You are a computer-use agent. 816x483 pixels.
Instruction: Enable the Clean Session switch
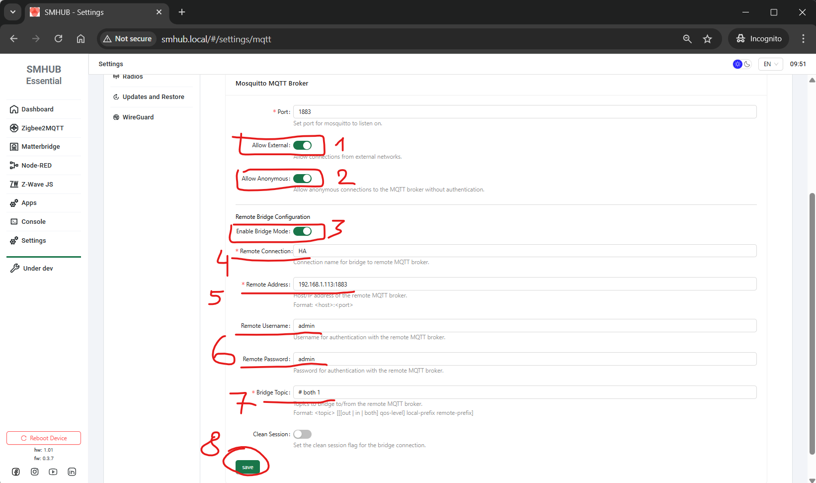(x=302, y=434)
